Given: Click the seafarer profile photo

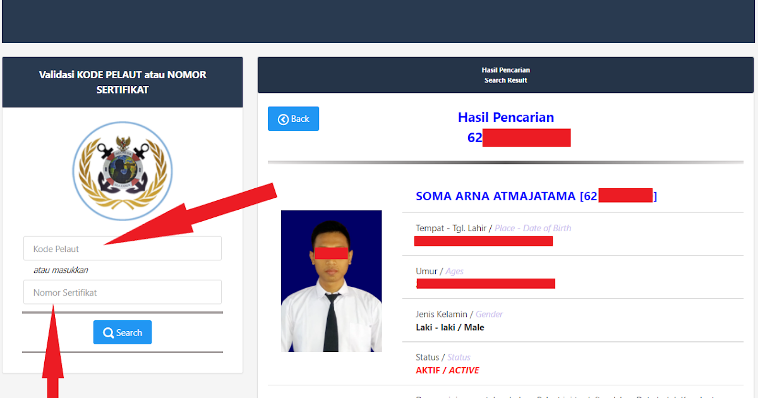Looking at the screenshot, I should (x=332, y=281).
